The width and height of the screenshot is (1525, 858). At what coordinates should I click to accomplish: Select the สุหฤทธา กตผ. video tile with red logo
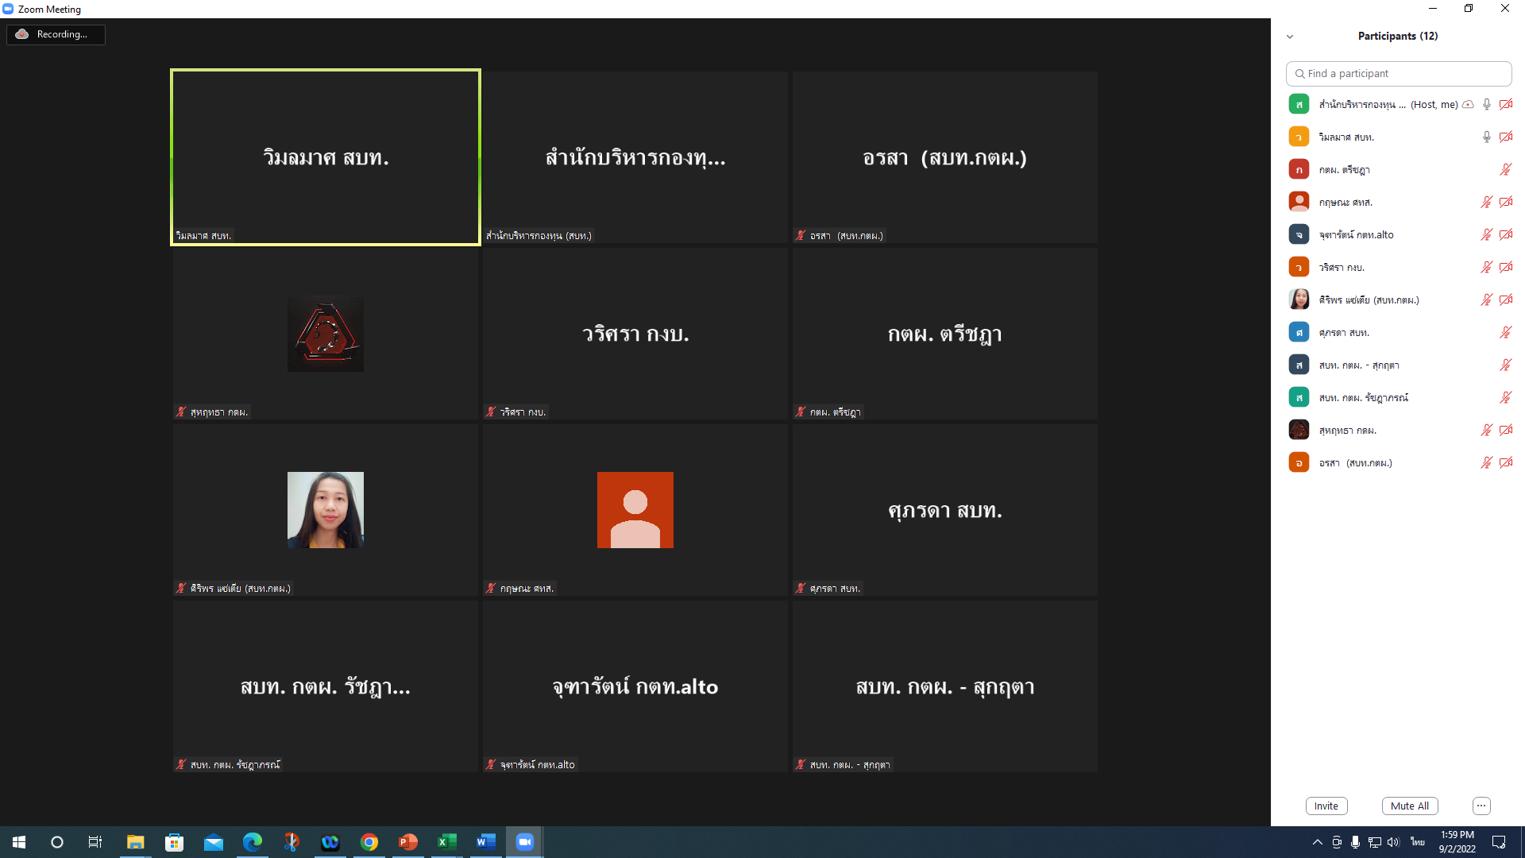pyautogui.click(x=326, y=334)
